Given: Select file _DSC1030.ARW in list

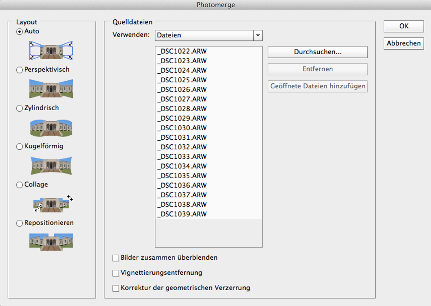Looking at the screenshot, I should coord(209,128).
